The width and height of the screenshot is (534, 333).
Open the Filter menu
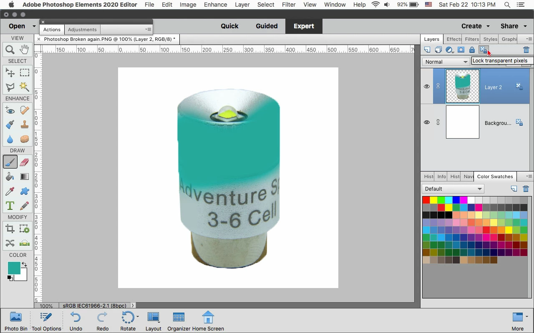click(x=289, y=5)
